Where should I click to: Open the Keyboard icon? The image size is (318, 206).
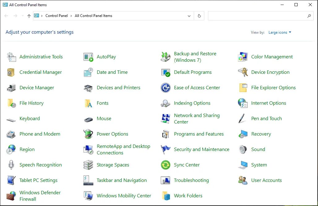[x=11, y=120]
